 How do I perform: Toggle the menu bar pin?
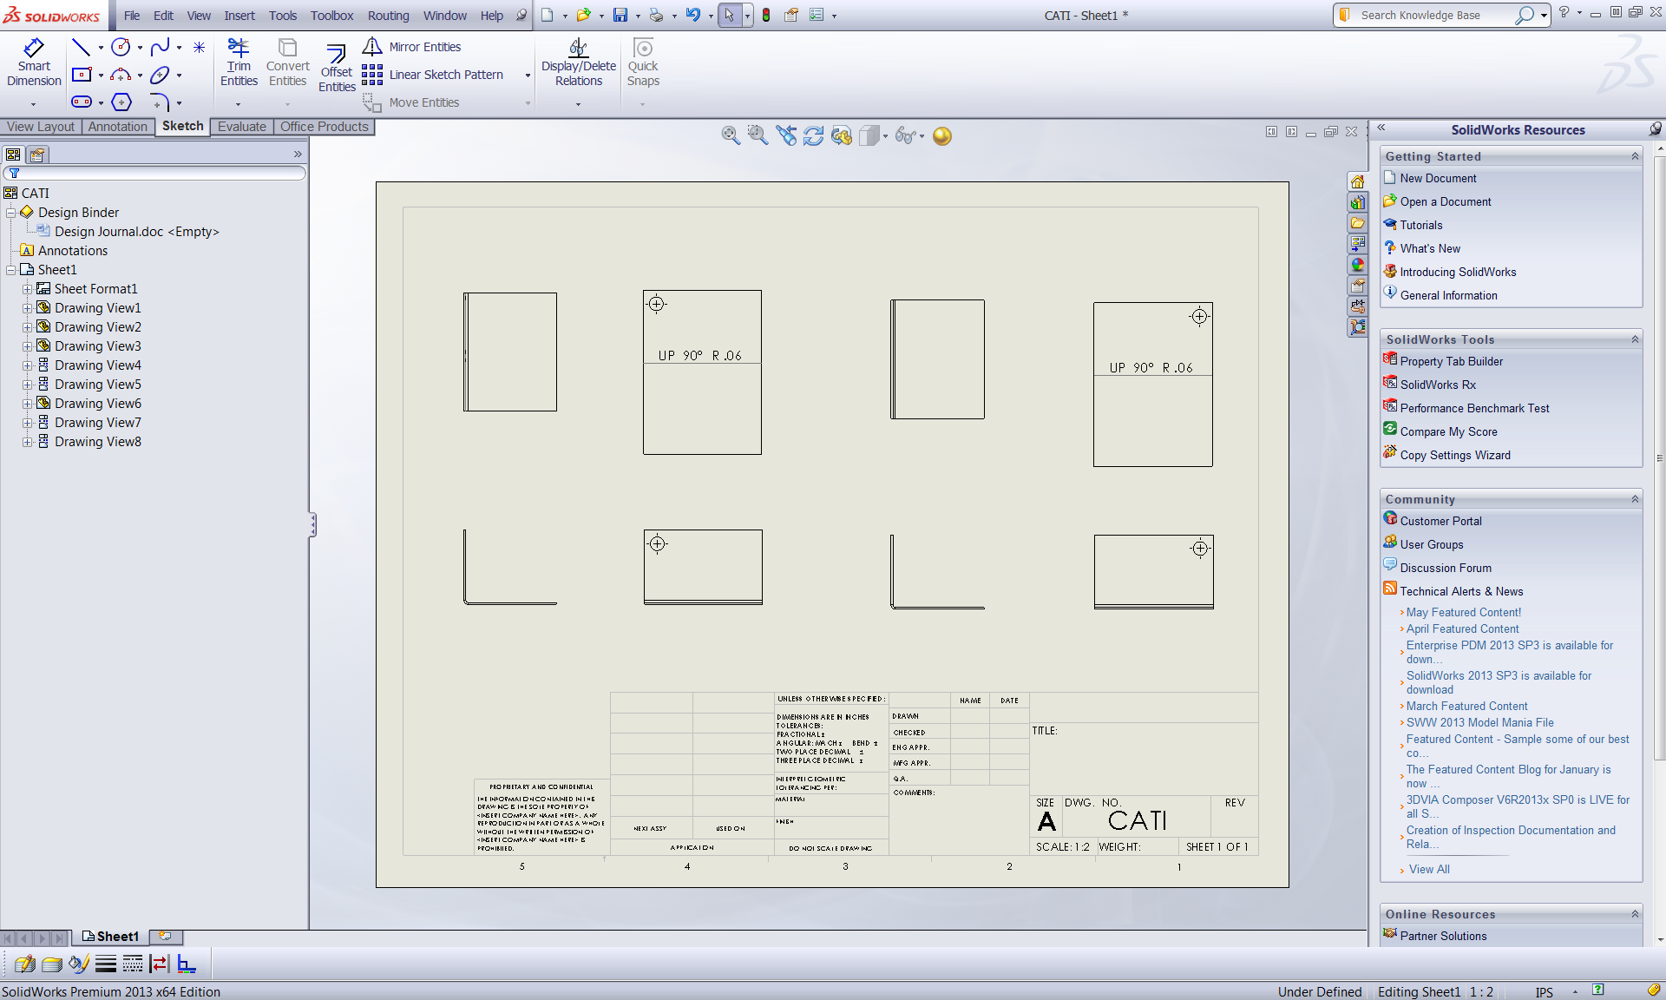tap(521, 15)
